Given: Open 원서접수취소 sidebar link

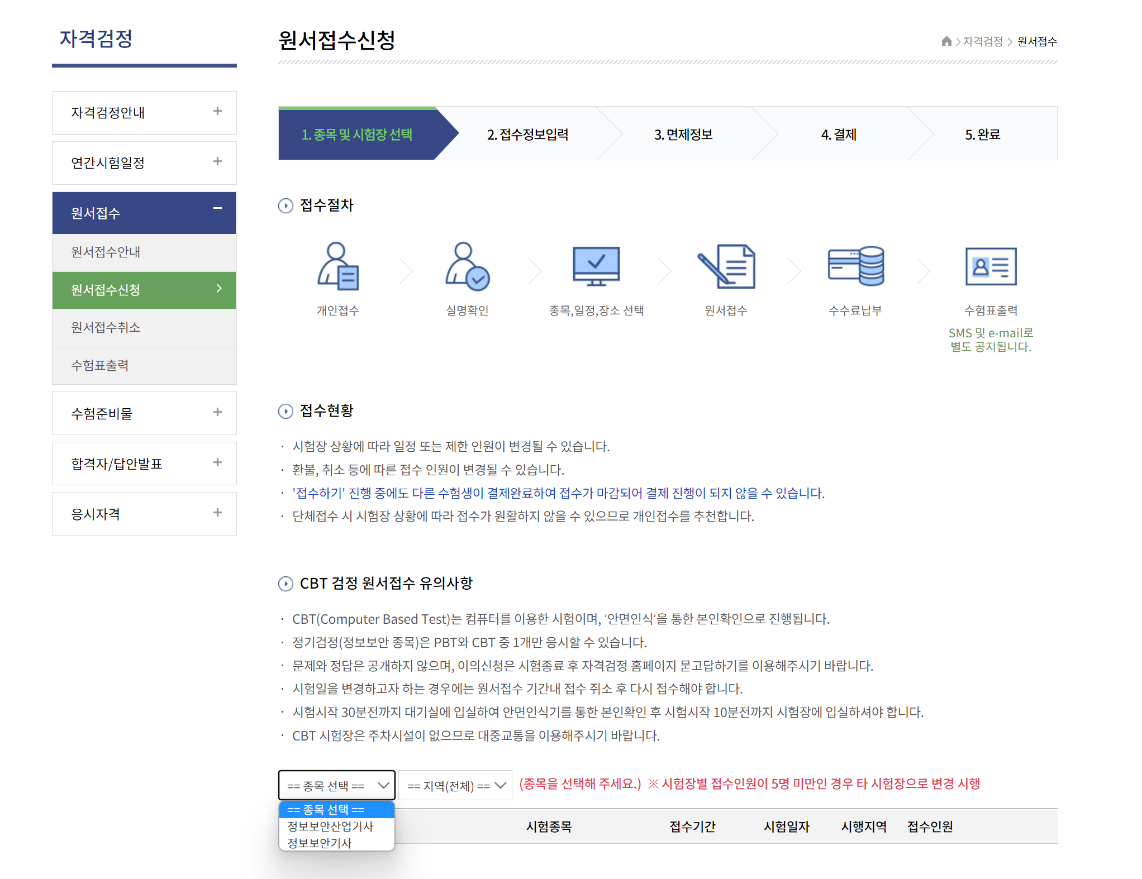Looking at the screenshot, I should point(106,327).
